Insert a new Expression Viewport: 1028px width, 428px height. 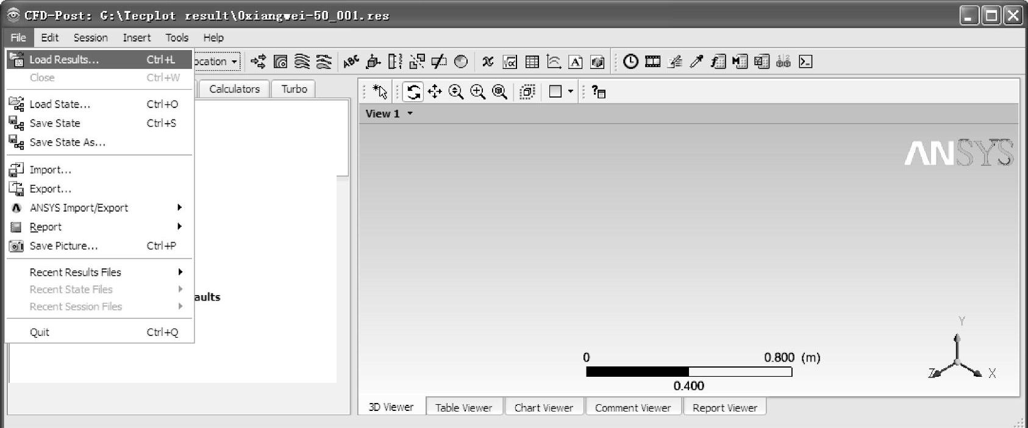[x=510, y=62]
